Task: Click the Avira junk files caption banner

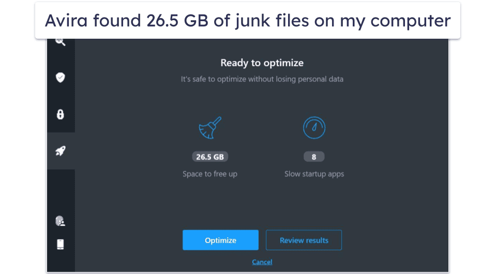Action: (247, 21)
